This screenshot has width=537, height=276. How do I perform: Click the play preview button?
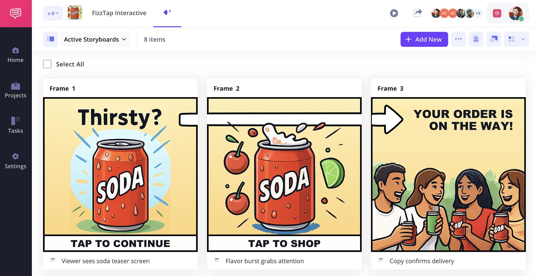pos(394,13)
